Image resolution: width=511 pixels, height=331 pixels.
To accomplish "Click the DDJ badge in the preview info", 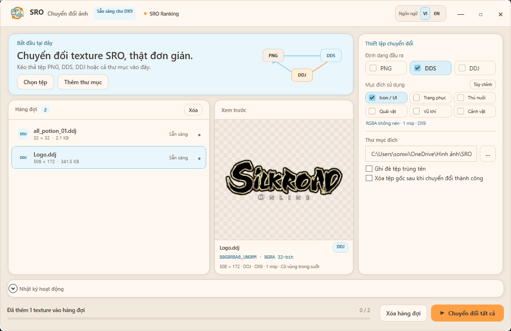I will pos(341,247).
